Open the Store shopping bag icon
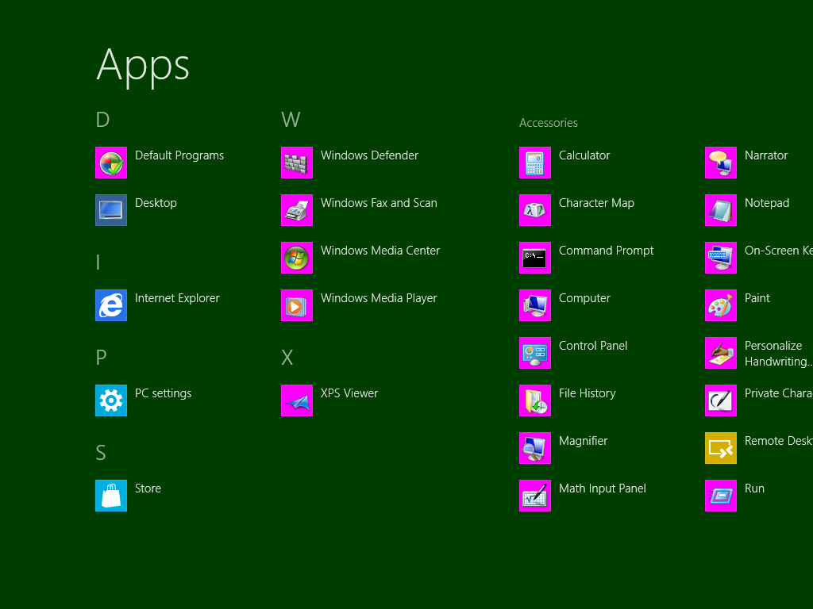Image resolution: width=813 pixels, height=609 pixels. point(111,496)
